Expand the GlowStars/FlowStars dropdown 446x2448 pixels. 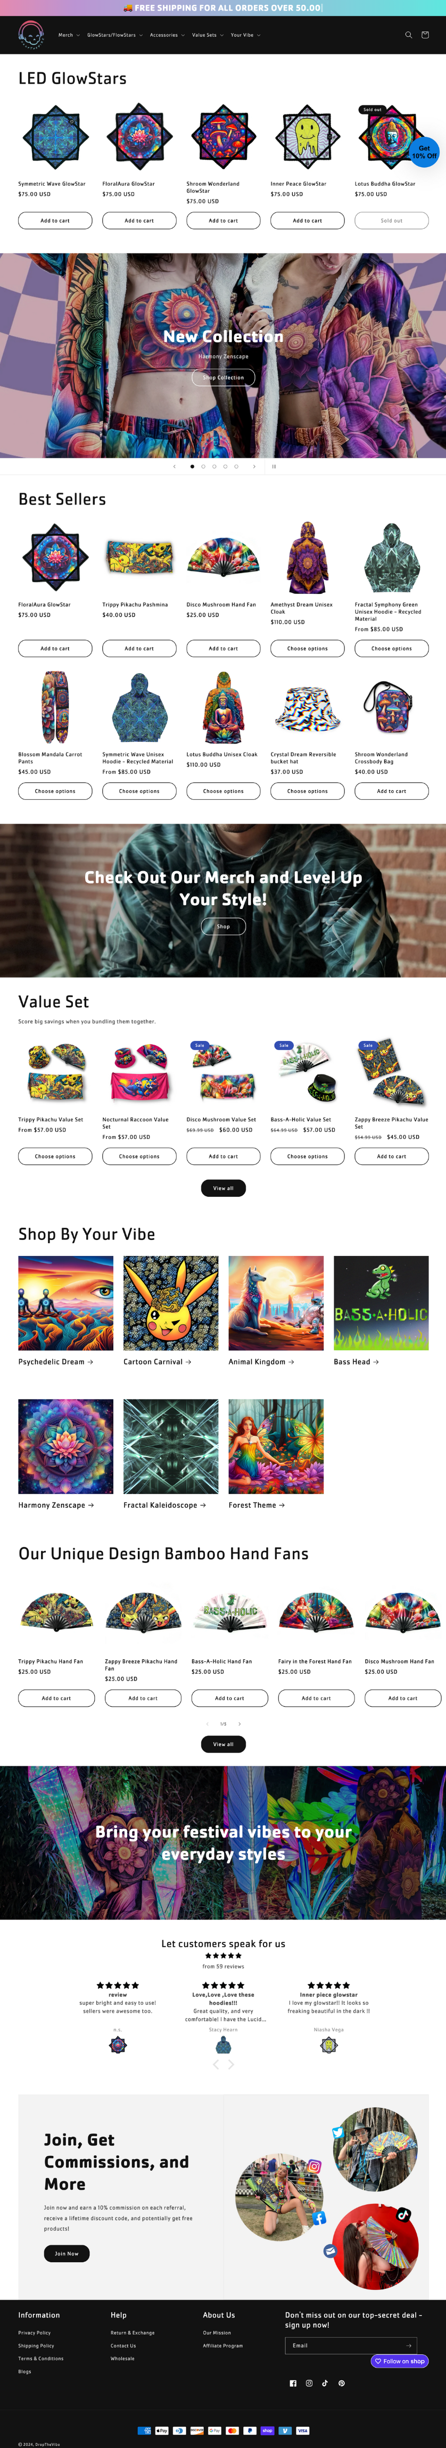115,35
